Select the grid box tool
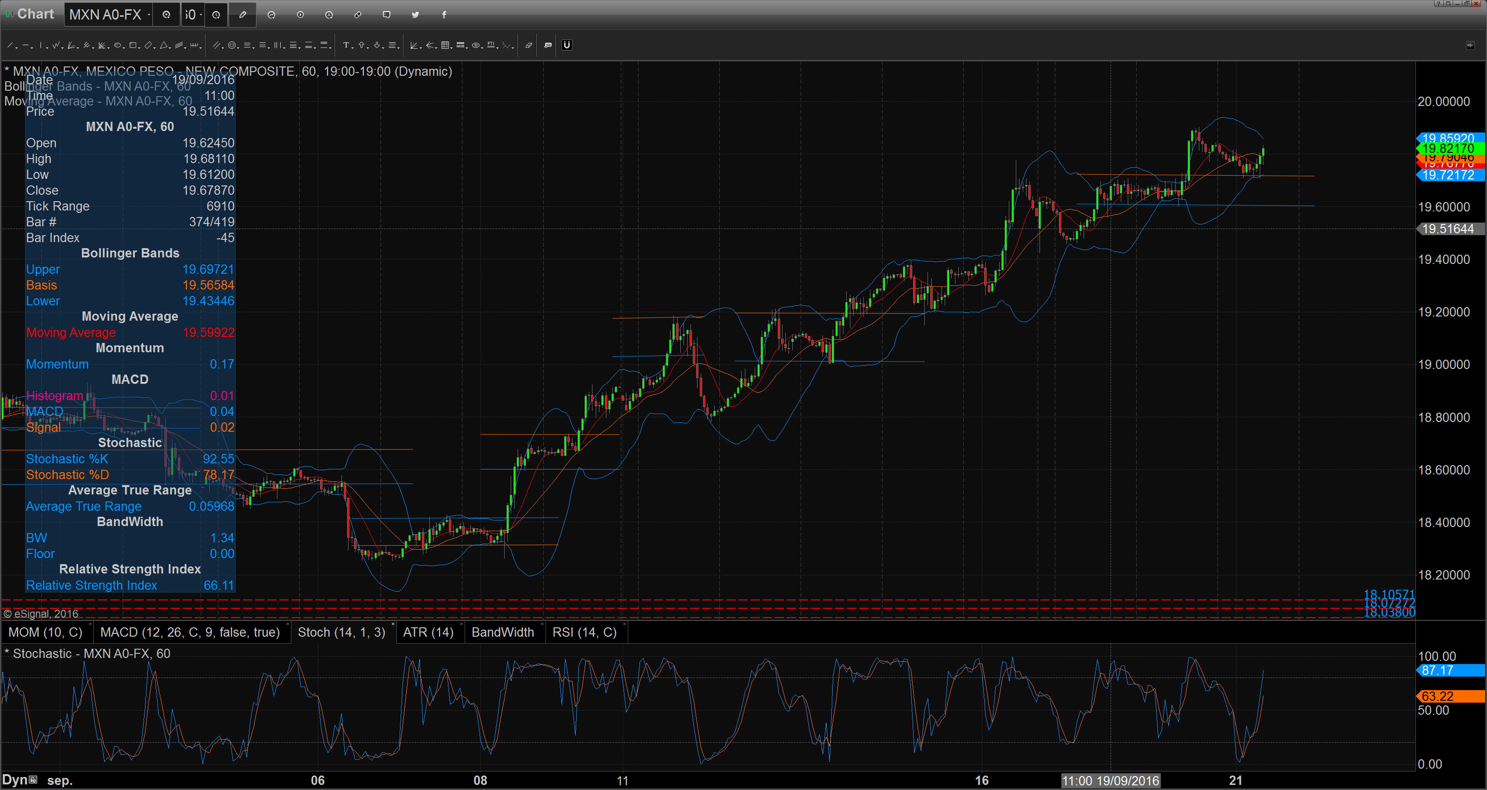 (445, 45)
